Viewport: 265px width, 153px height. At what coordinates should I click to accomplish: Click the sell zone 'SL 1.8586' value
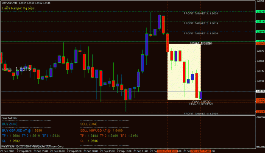pyautogui.click(x=89, y=141)
